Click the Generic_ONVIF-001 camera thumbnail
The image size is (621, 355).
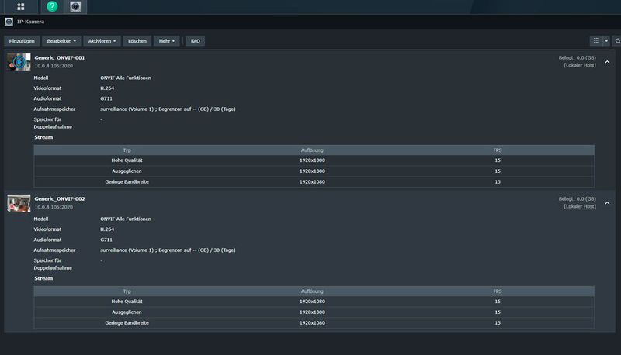19,62
